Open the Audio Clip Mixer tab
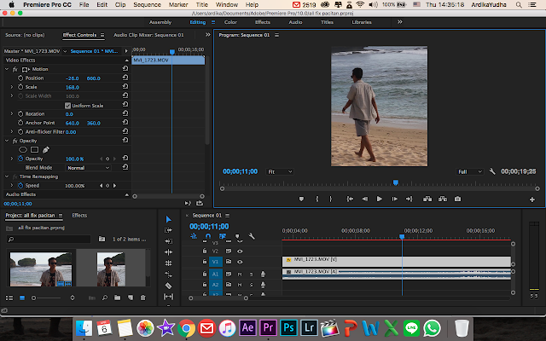Image resolution: width=546 pixels, height=341 pixels. click(148, 35)
